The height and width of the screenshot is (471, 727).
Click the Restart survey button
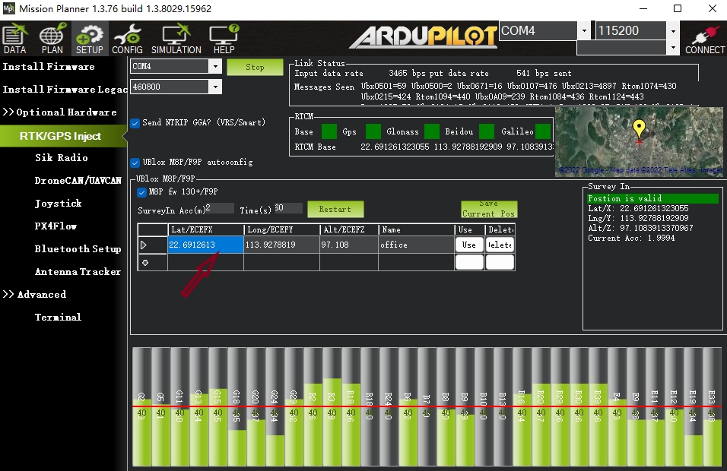click(335, 209)
